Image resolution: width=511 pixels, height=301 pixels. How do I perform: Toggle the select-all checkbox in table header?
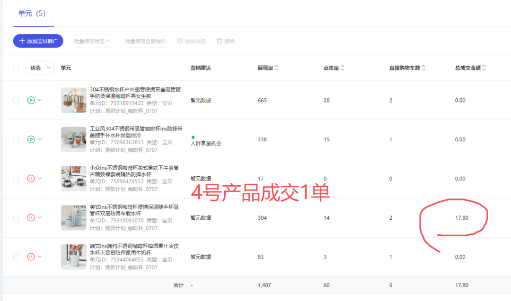16,68
